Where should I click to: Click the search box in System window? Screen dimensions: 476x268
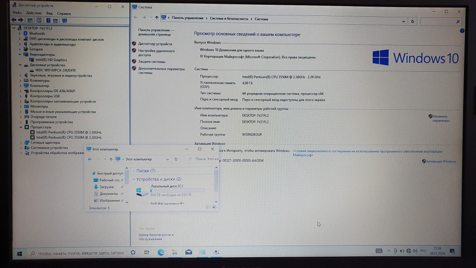[441, 21]
